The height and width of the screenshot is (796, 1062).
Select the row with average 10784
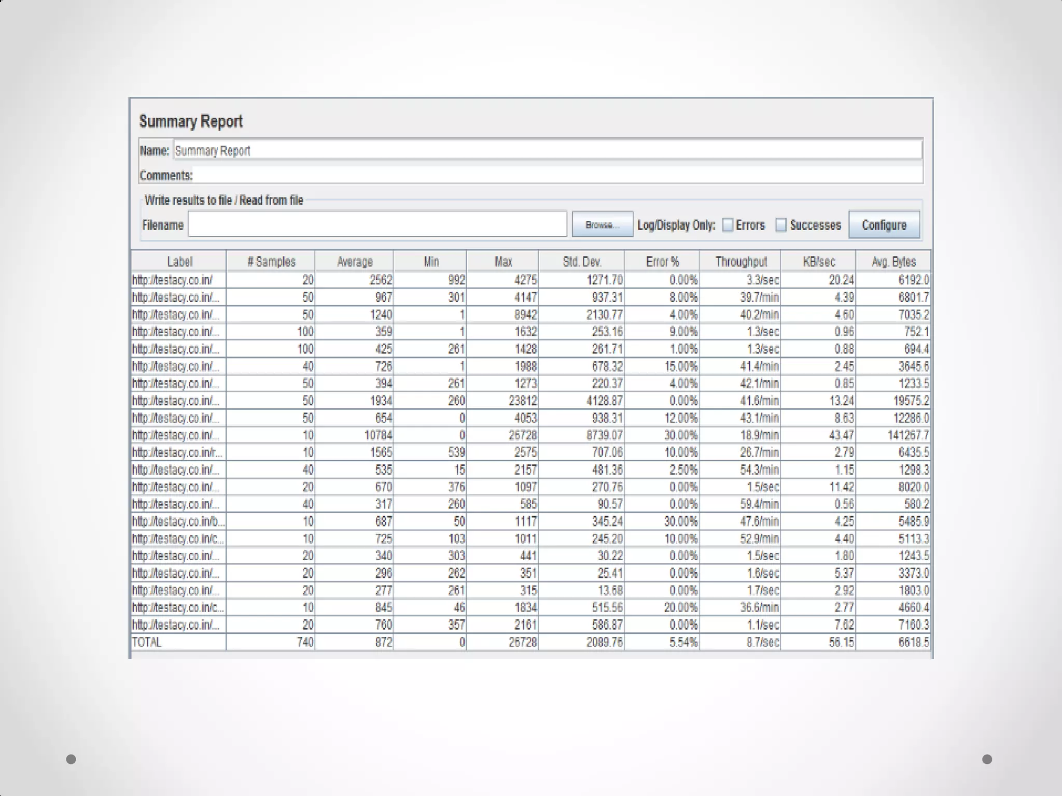379,435
